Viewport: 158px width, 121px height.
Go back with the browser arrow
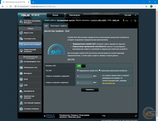(3, 6)
